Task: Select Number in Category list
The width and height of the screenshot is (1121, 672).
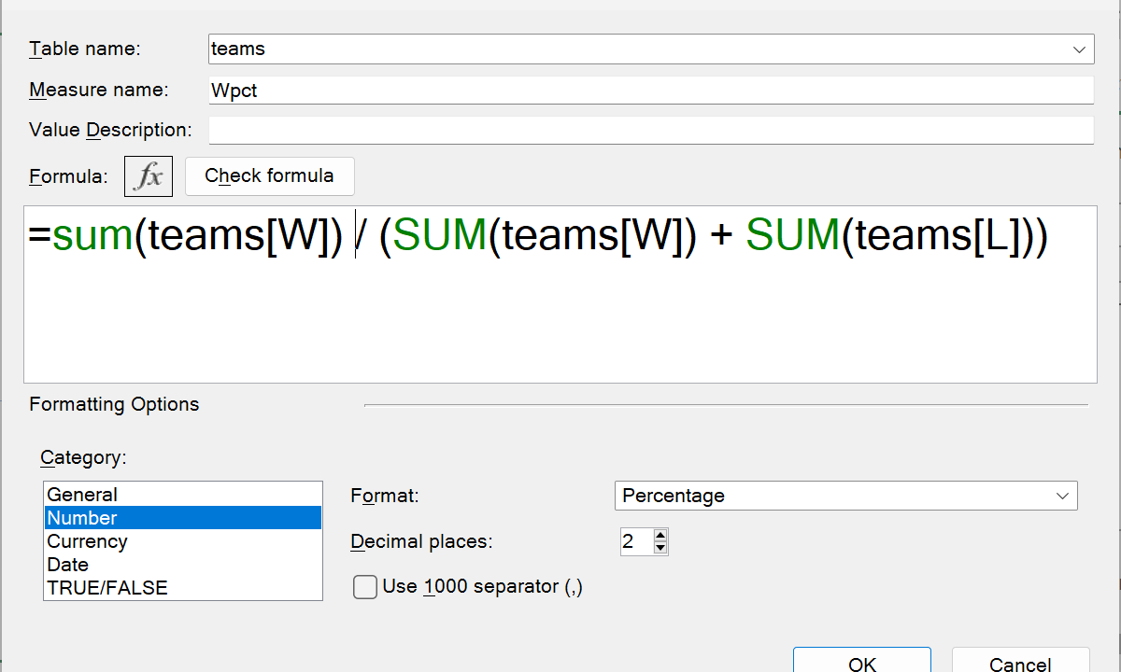Action: coord(82,518)
